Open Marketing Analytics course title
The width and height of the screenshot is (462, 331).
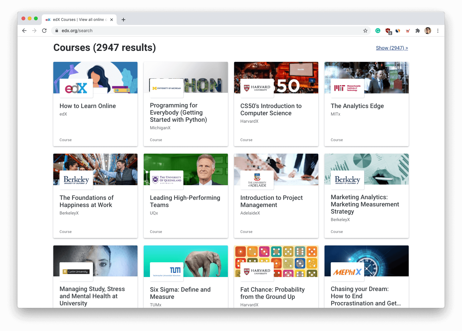pos(365,204)
